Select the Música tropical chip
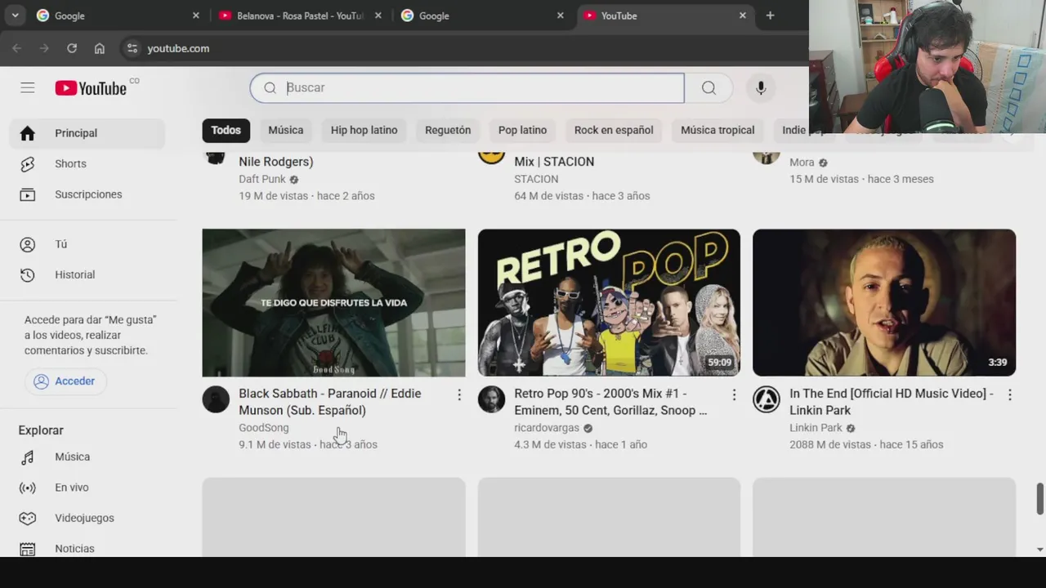 click(x=717, y=130)
